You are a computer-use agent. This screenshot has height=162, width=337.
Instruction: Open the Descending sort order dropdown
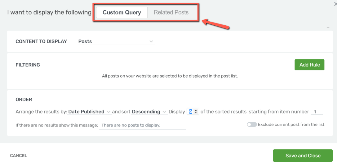pos(149,112)
